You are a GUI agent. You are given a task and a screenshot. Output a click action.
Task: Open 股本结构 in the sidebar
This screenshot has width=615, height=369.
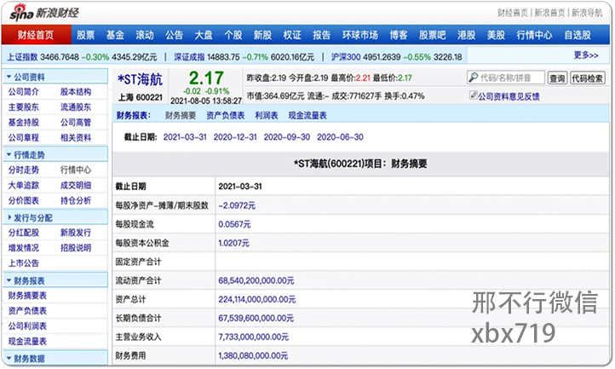pos(76,92)
